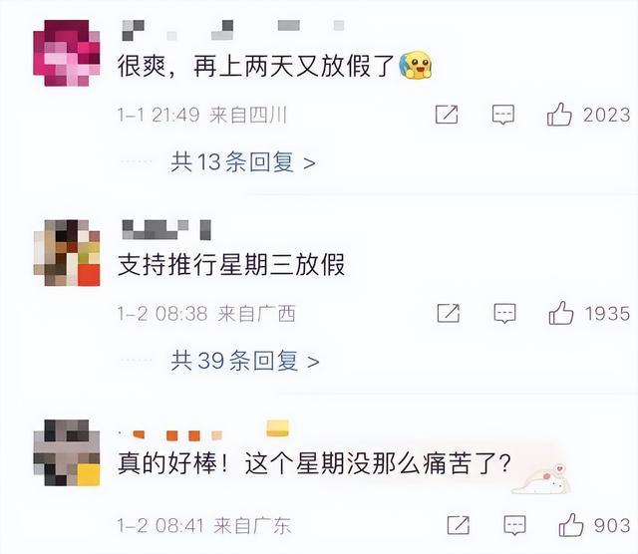This screenshot has height=554, width=638.
Task: Open the brown pixelated avatar profile
Action: (67, 253)
